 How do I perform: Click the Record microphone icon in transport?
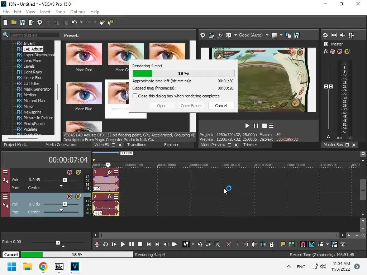click(x=97, y=244)
